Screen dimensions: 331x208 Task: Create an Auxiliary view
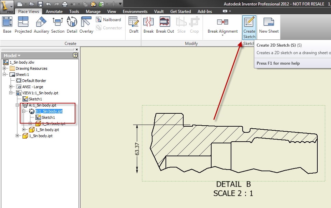[41, 25]
